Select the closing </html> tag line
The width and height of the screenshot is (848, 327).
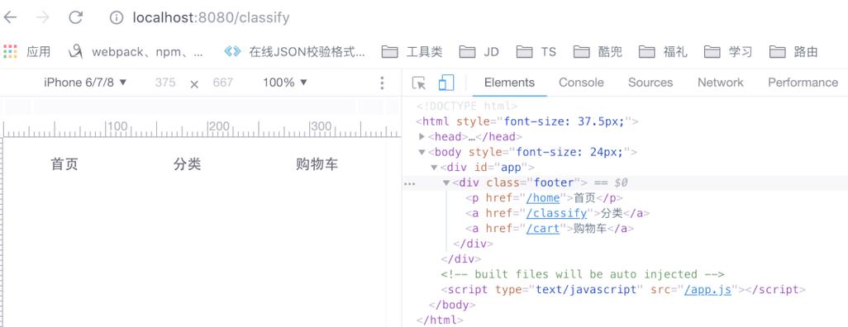coord(440,320)
